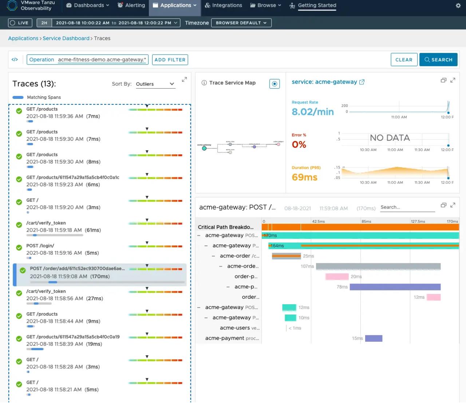Screen dimensions: 466x410
Task: Click the 15ms acme-payment span bar
Action: coord(374,339)
